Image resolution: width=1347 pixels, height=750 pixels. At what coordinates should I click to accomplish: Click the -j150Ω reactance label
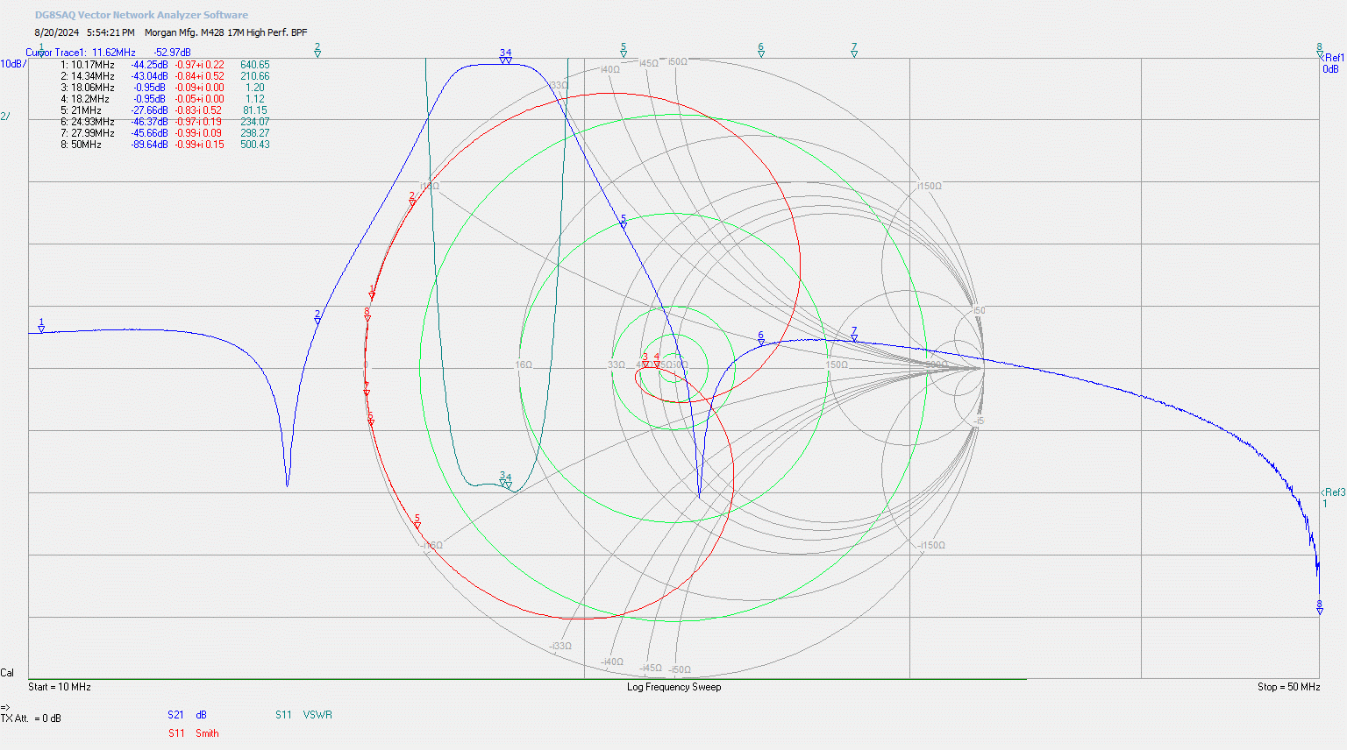pos(931,545)
